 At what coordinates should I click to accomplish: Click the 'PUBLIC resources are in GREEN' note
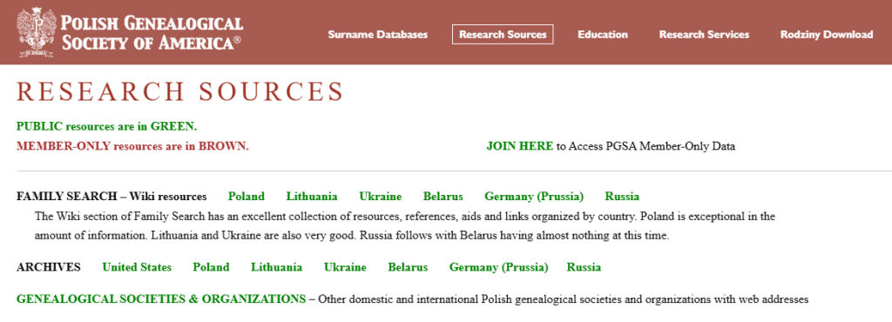107,126
